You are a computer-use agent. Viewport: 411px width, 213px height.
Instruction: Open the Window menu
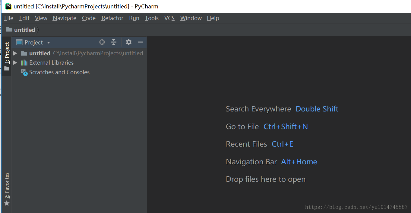click(x=191, y=18)
